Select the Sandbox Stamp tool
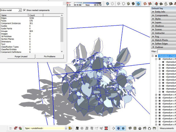 tap(161, 4)
